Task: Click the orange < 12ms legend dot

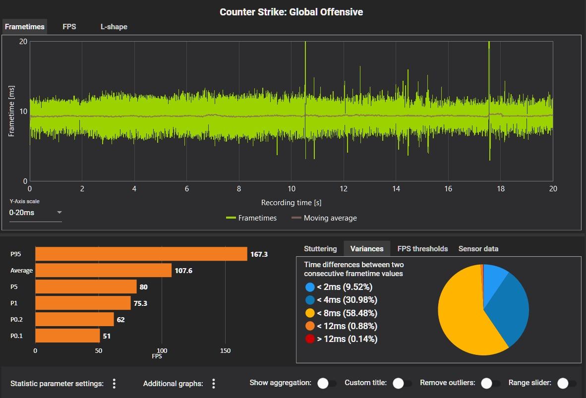Action: pos(310,326)
